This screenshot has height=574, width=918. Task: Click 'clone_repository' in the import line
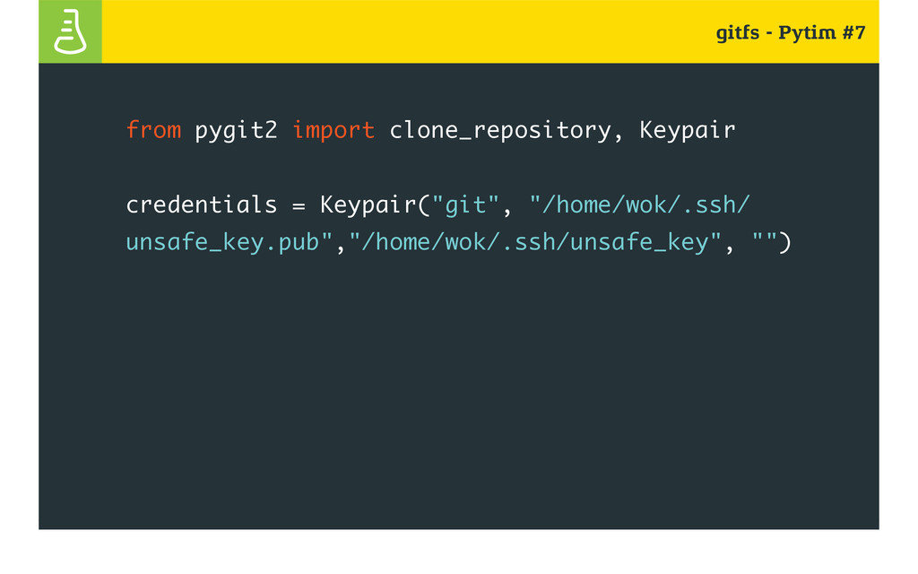click(x=500, y=131)
